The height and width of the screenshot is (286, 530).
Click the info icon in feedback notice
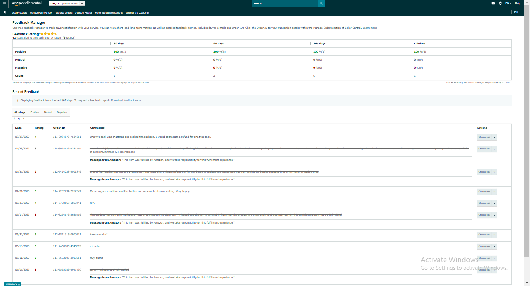coord(18,100)
